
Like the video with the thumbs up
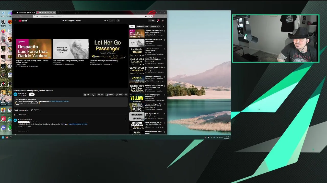87,95
